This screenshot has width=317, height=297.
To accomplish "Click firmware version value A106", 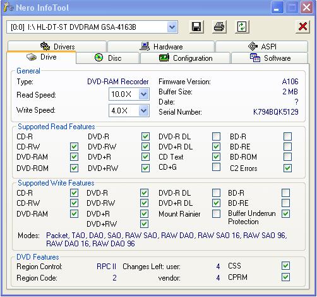I will (x=290, y=82).
